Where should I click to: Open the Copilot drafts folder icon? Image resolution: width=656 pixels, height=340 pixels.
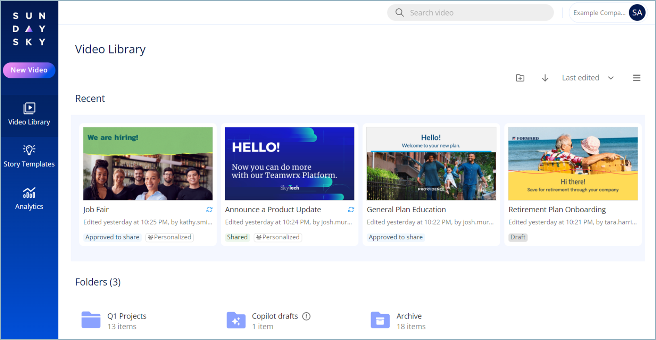(236, 320)
